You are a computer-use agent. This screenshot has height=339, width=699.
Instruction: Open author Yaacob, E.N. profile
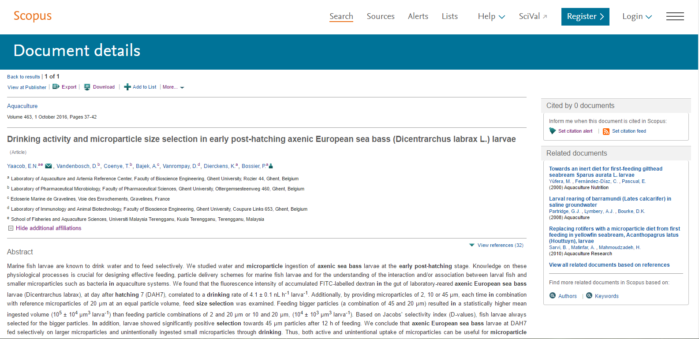pyautogui.click(x=22, y=166)
